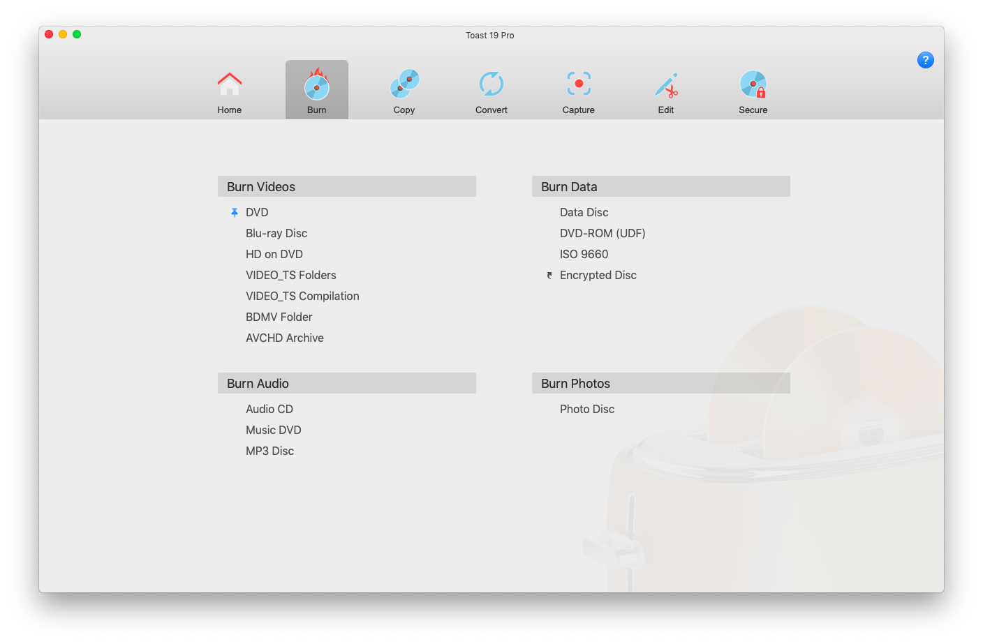Start an Audio CD project
The width and height of the screenshot is (983, 644).
(269, 409)
